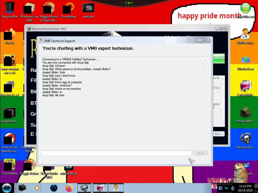Open the RansomWa... skull desktop icon
This screenshot has height=193, width=258.
(x=245, y=140)
